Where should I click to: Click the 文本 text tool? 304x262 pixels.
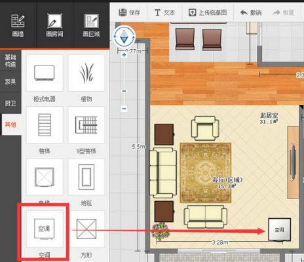164,12
